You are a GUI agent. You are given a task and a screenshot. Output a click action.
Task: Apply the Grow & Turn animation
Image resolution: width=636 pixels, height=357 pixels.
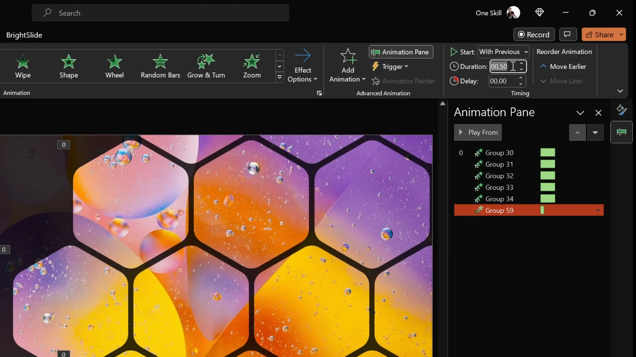(x=206, y=66)
